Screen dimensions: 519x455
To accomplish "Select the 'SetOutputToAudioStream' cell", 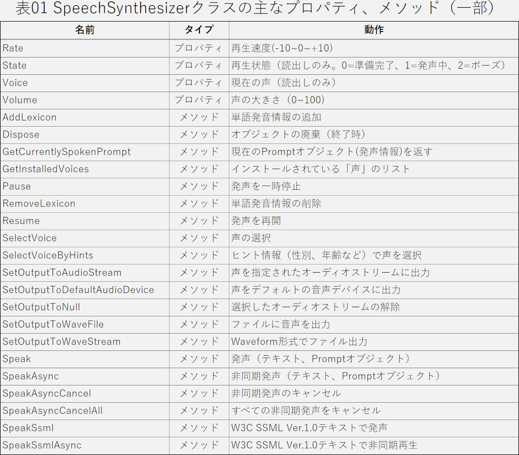I will coord(85,273).
